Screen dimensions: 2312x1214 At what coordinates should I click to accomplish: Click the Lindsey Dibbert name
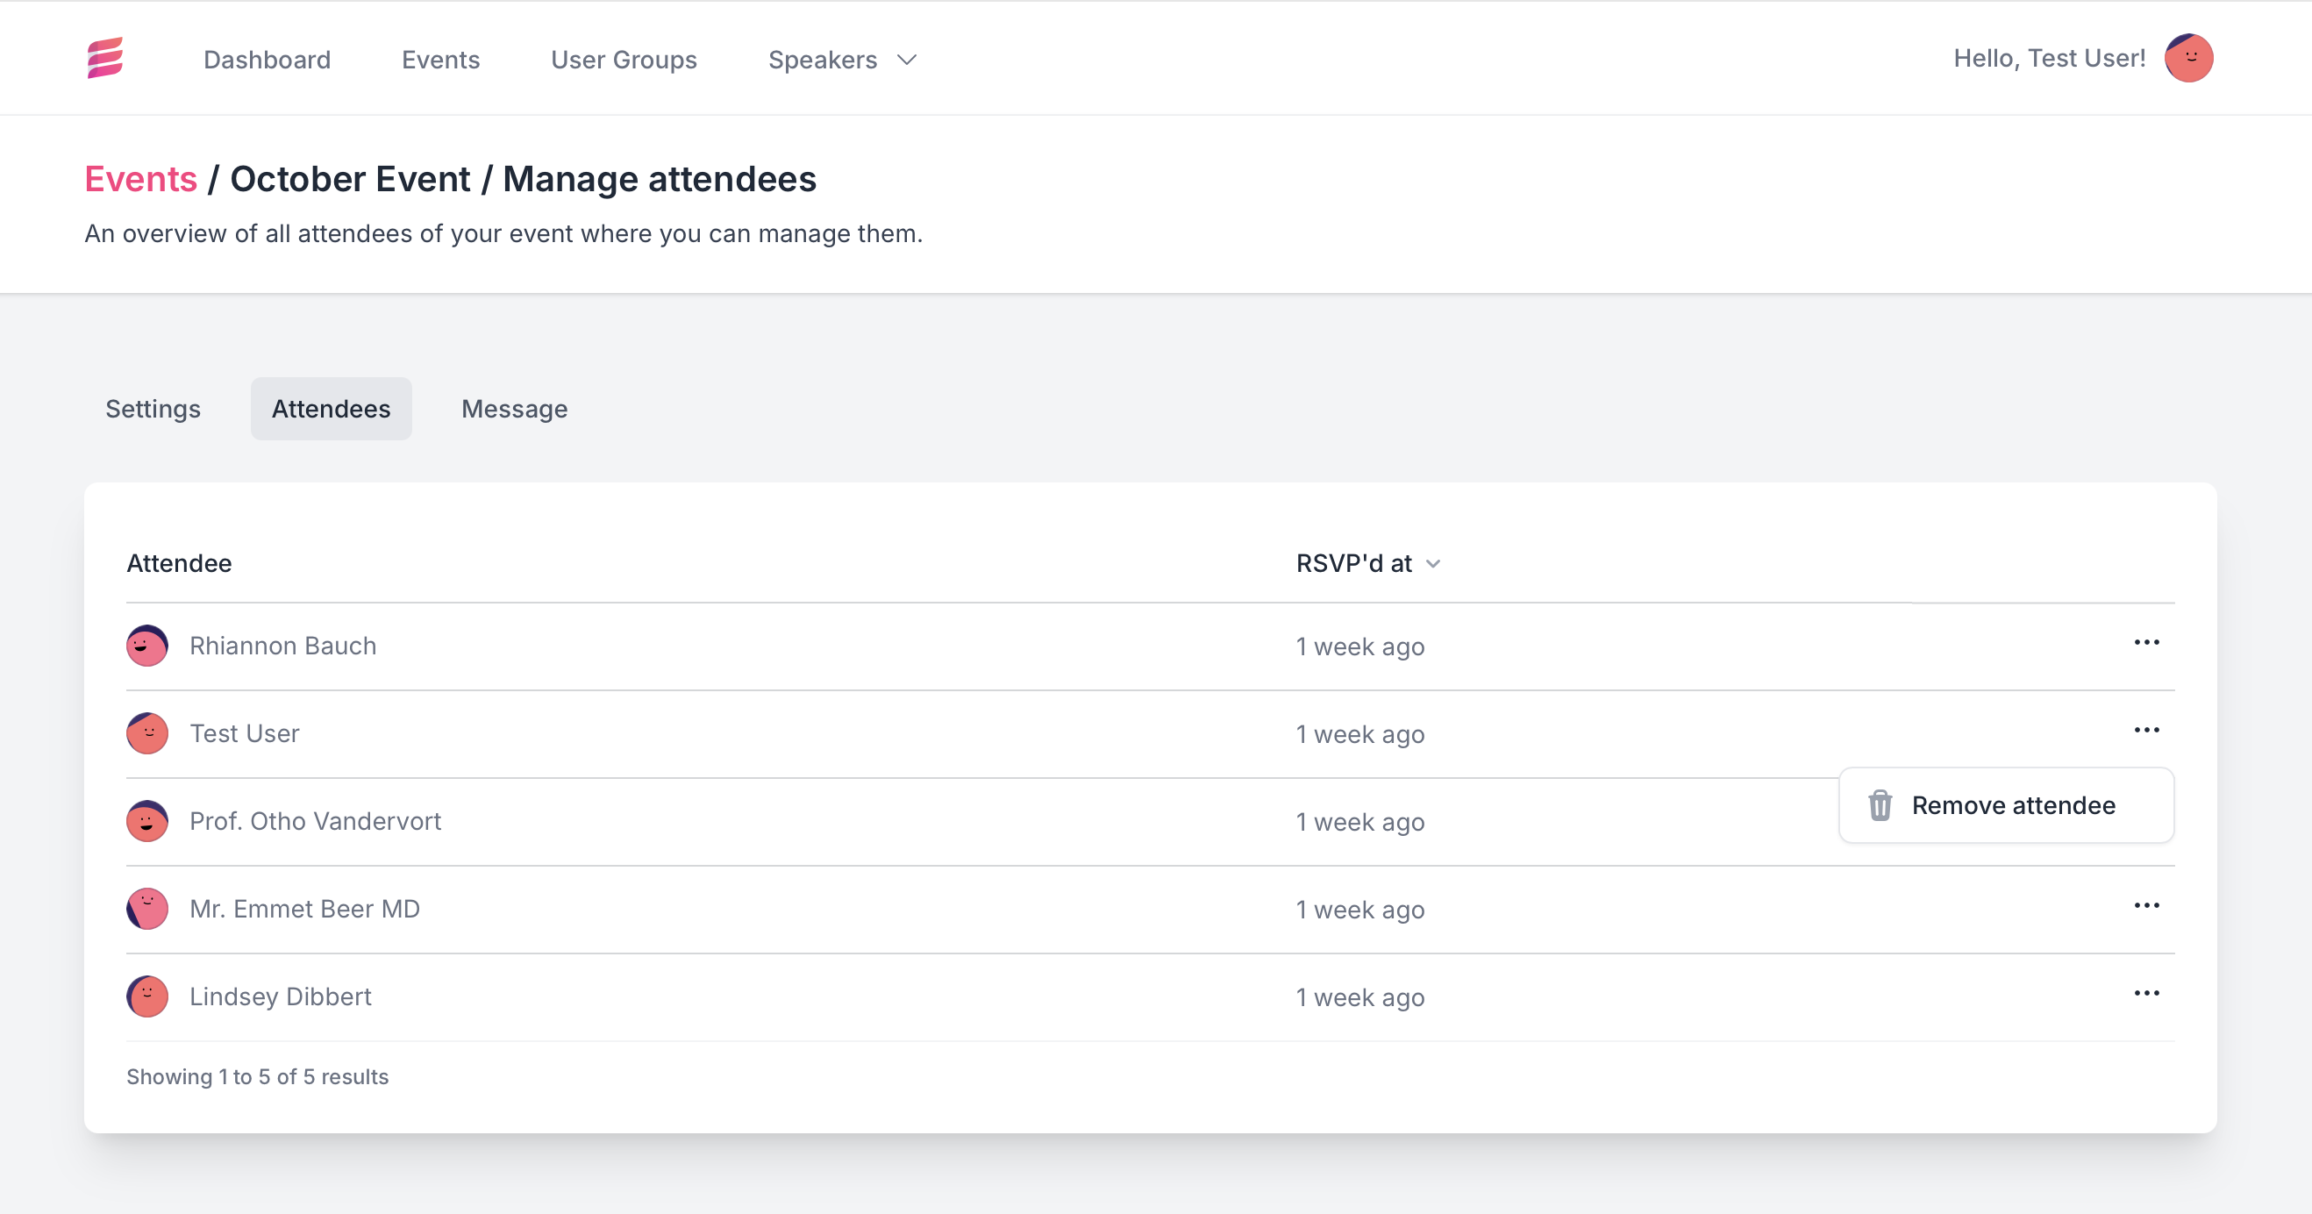point(280,996)
